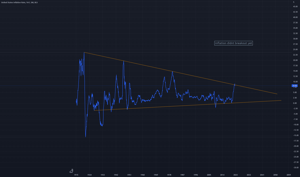300x177 pixels.
Task: Click the 1915 label on the time axis
Action: pyautogui.click(x=76, y=175)
